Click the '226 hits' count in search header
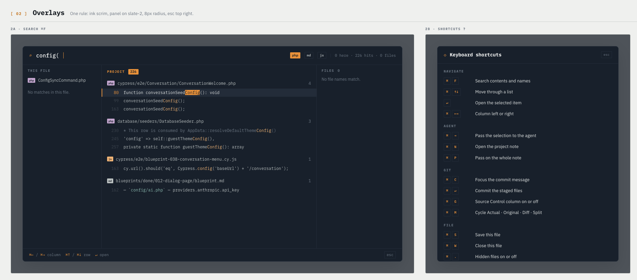637x280 pixels. (x=364, y=55)
